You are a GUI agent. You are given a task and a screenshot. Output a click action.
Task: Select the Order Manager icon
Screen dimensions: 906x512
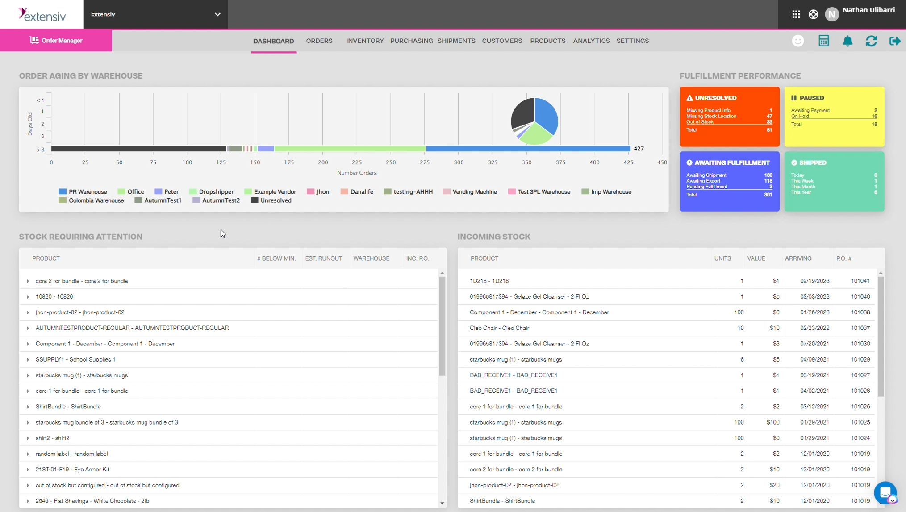pyautogui.click(x=34, y=40)
